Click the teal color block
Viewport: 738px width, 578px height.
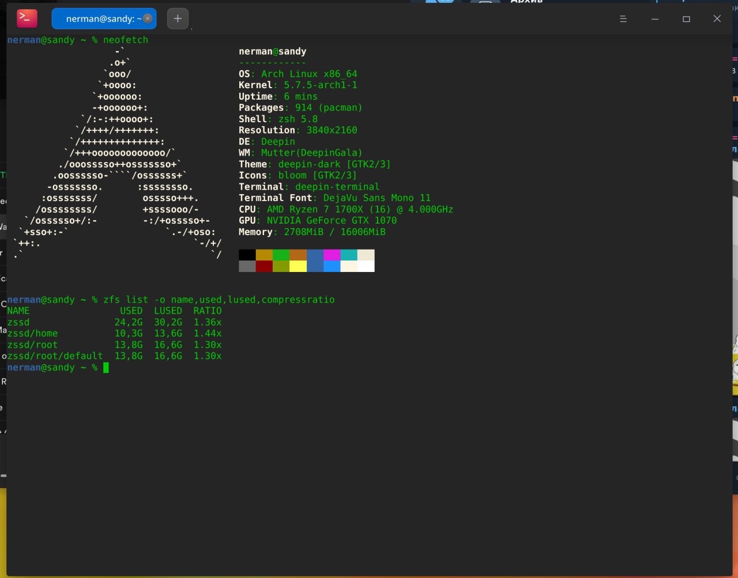click(x=349, y=255)
